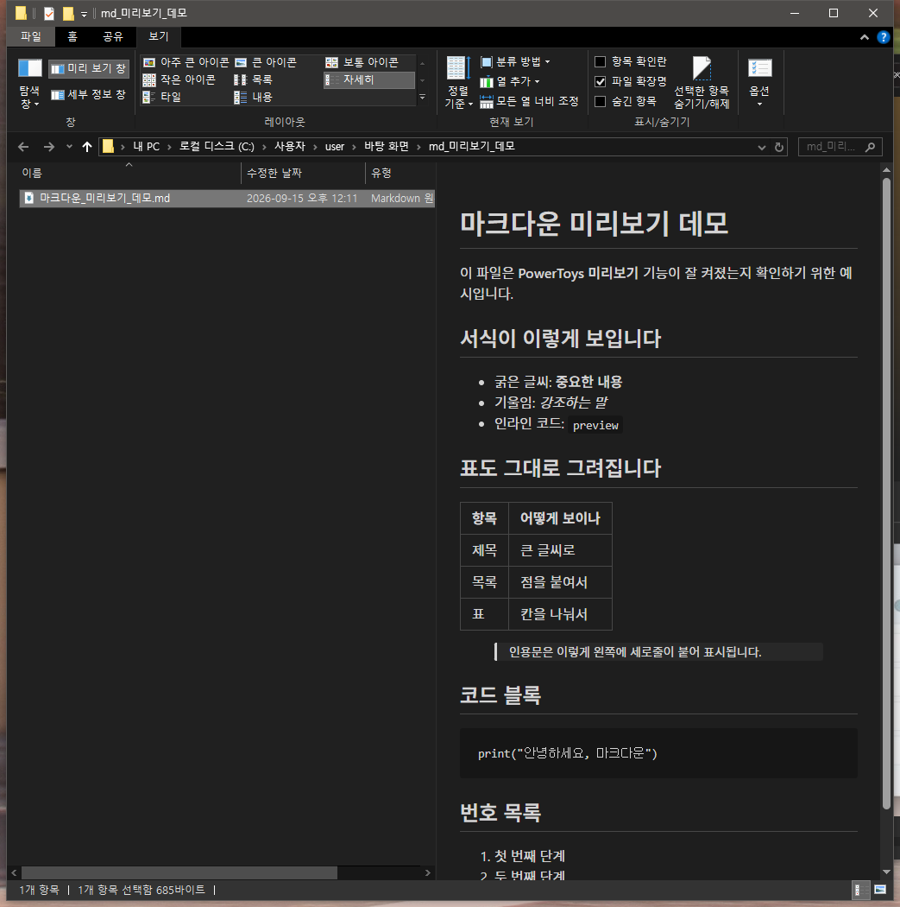The width and height of the screenshot is (900, 907).
Task: Switch to details view status bar icon
Action: click(859, 890)
